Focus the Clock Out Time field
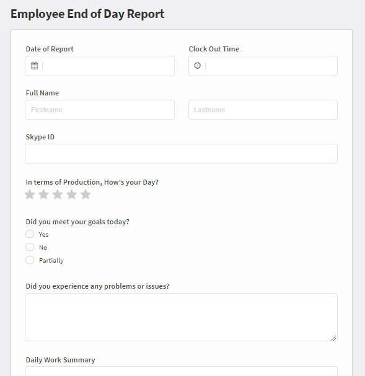This screenshot has width=365, height=376. coord(263,66)
